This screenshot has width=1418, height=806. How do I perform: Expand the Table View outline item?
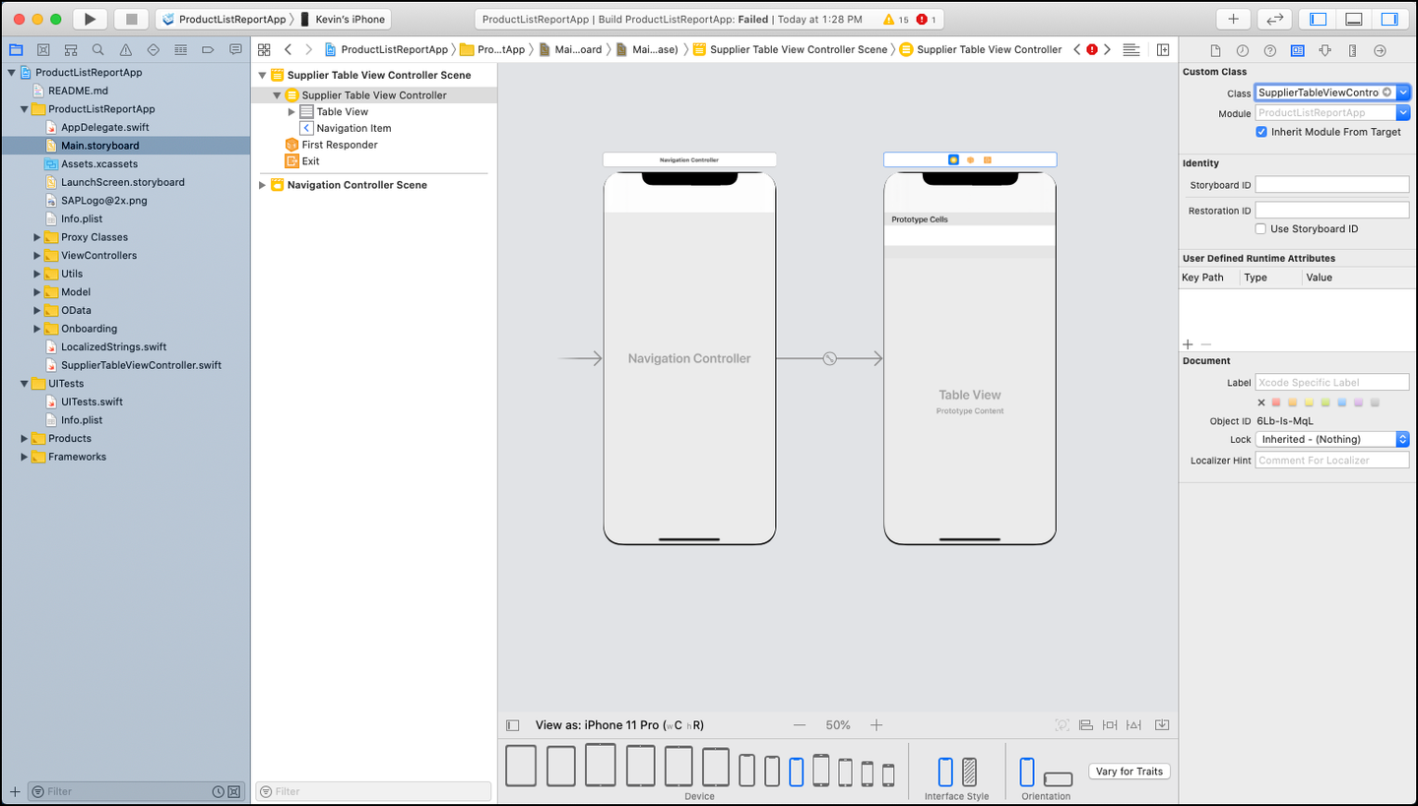(291, 112)
